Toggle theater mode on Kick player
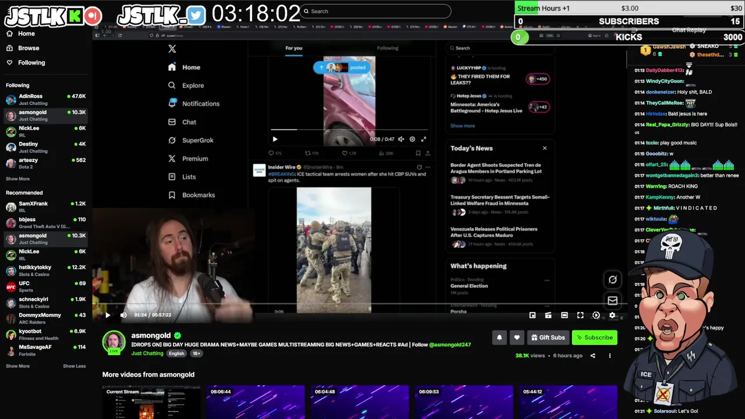The height and width of the screenshot is (419, 745). pos(564,315)
